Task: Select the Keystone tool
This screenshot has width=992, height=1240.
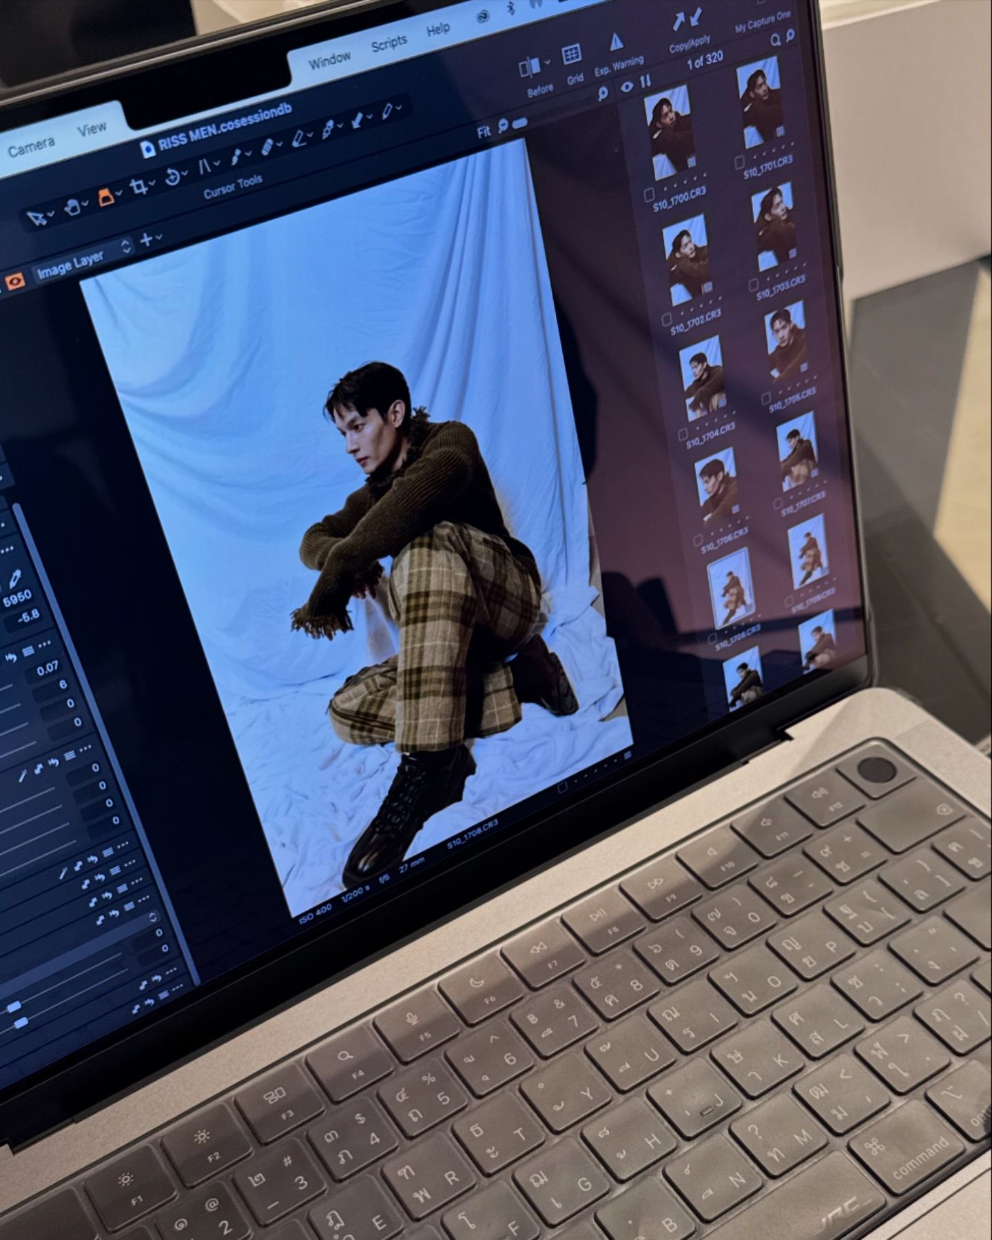Action: tap(205, 167)
